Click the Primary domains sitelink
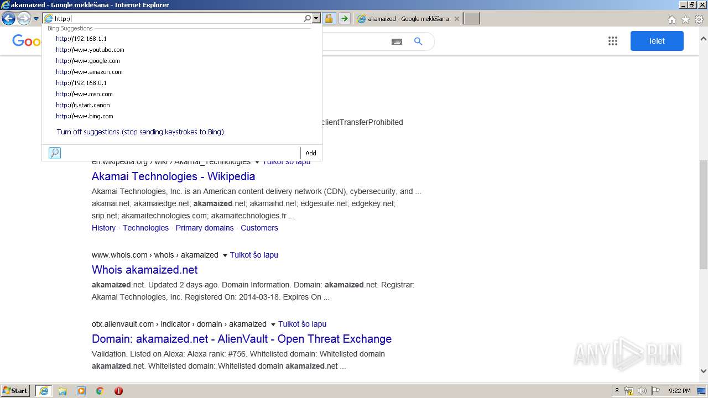The image size is (708, 398). (x=205, y=228)
